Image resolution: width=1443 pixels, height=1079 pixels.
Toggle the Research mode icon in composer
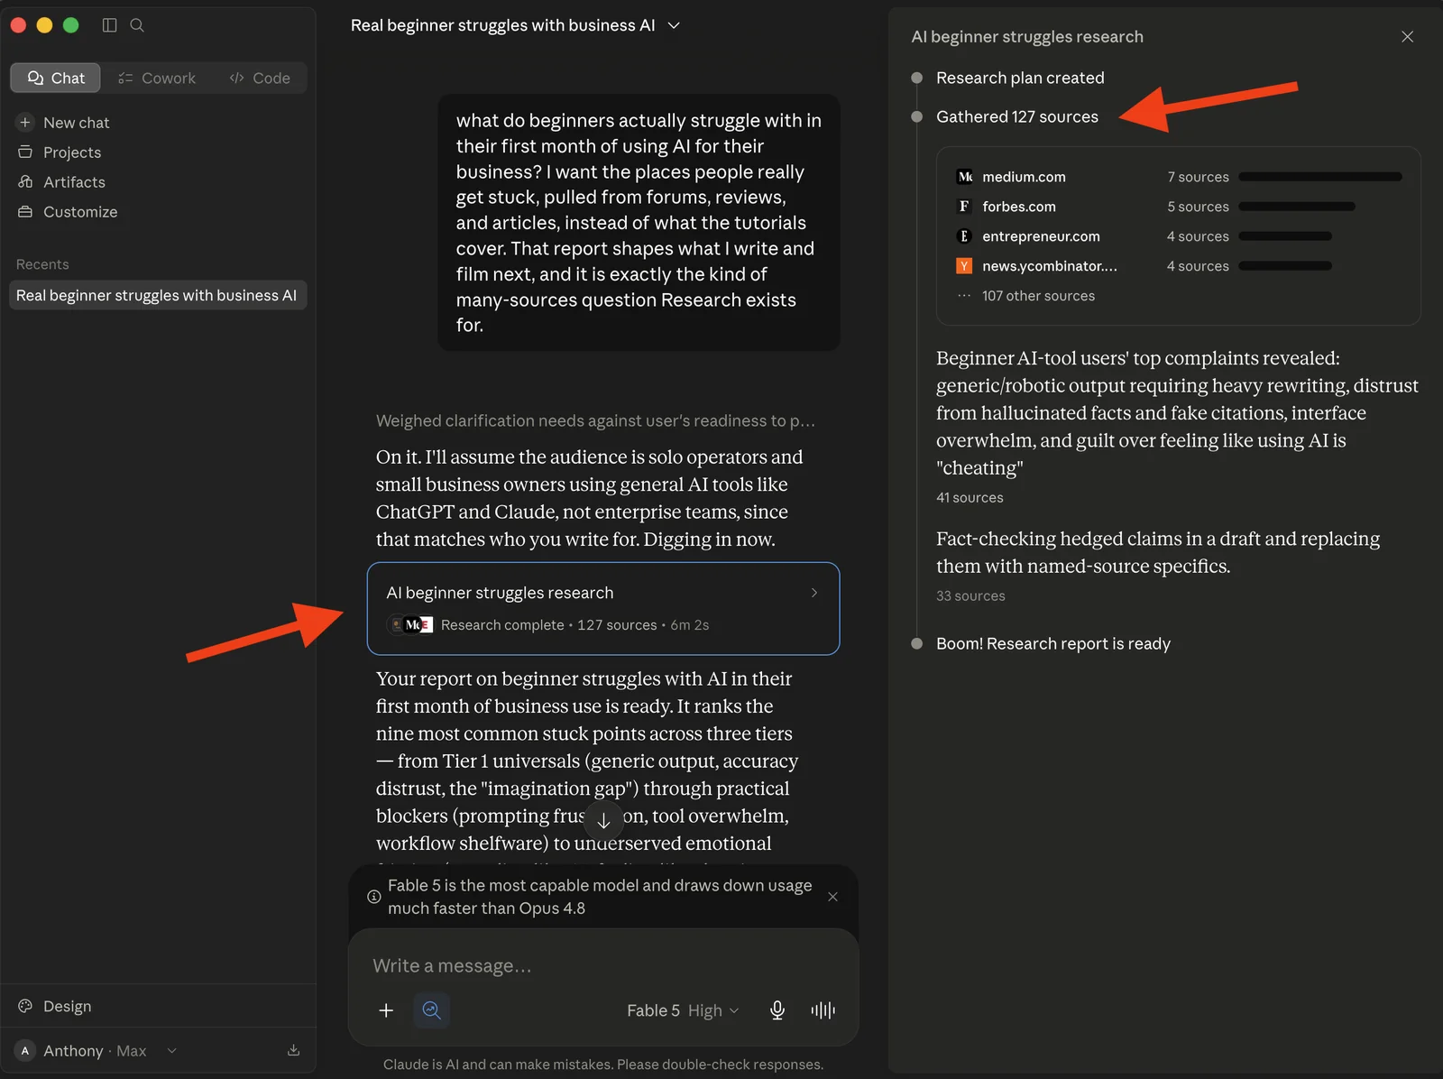(432, 1010)
